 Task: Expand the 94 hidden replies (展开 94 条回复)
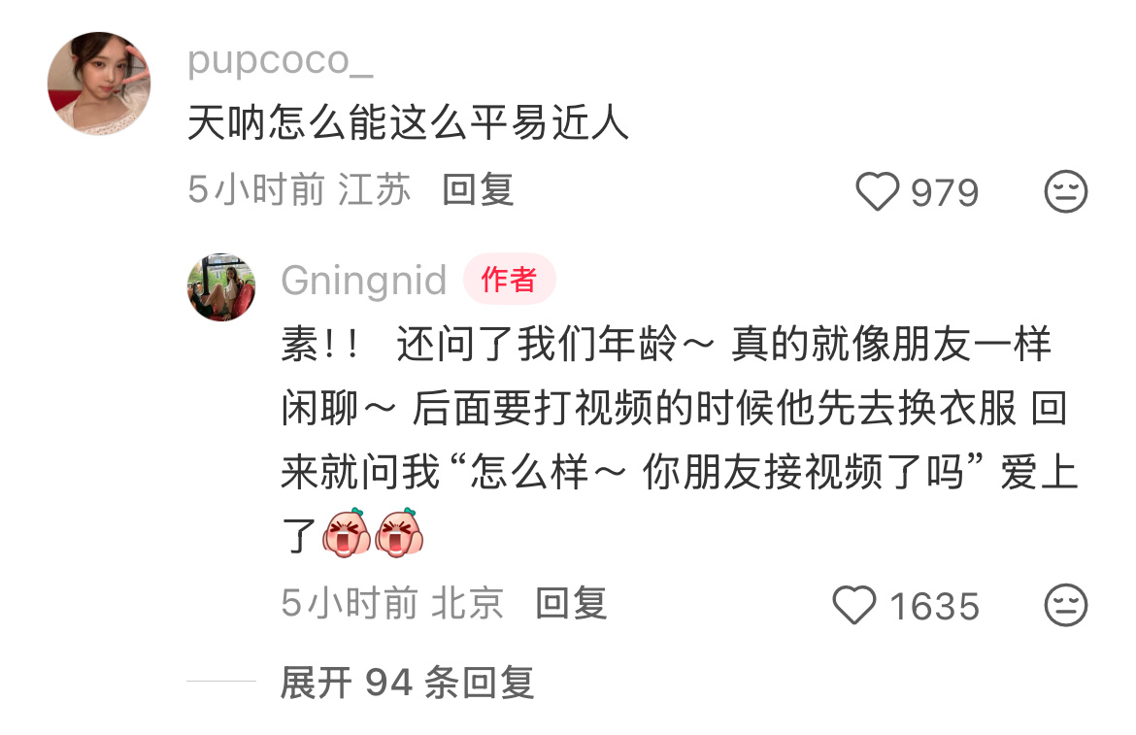(407, 683)
